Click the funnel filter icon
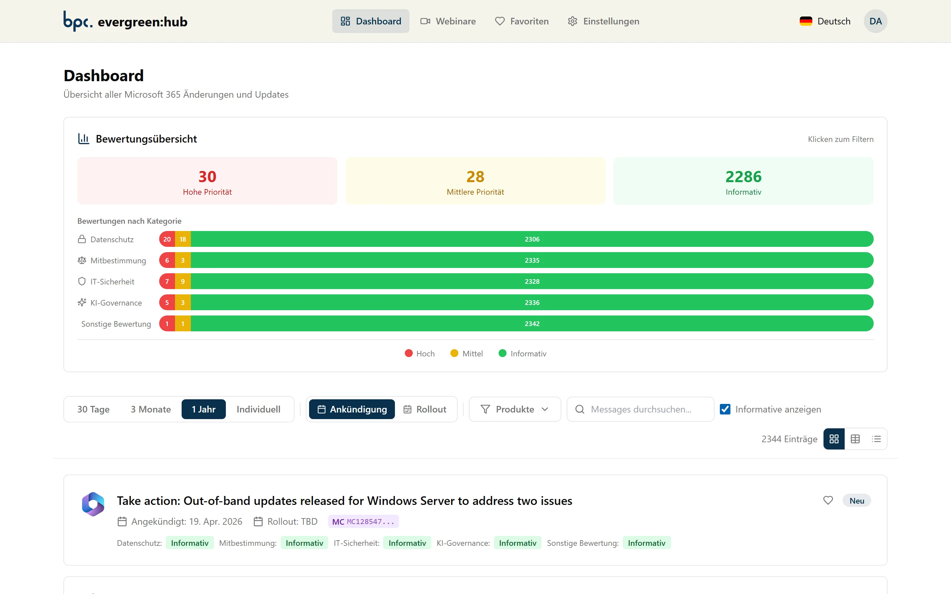951x594 pixels. pyautogui.click(x=485, y=409)
